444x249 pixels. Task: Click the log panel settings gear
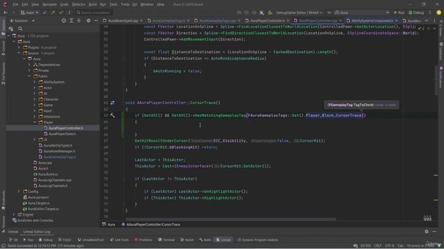coord(427,232)
